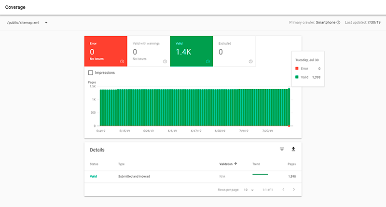Click Primary crawler help icon
The width and height of the screenshot is (386, 207).
(338, 22)
